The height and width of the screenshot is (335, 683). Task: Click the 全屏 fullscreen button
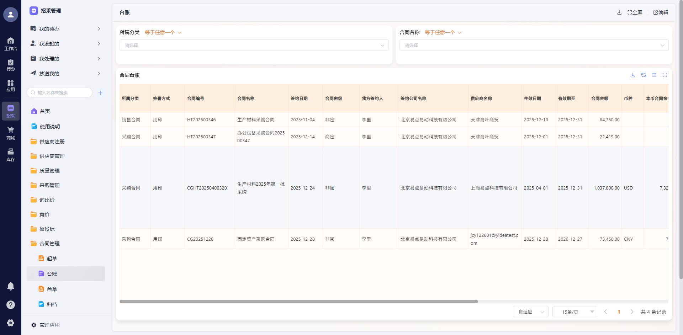tap(635, 12)
